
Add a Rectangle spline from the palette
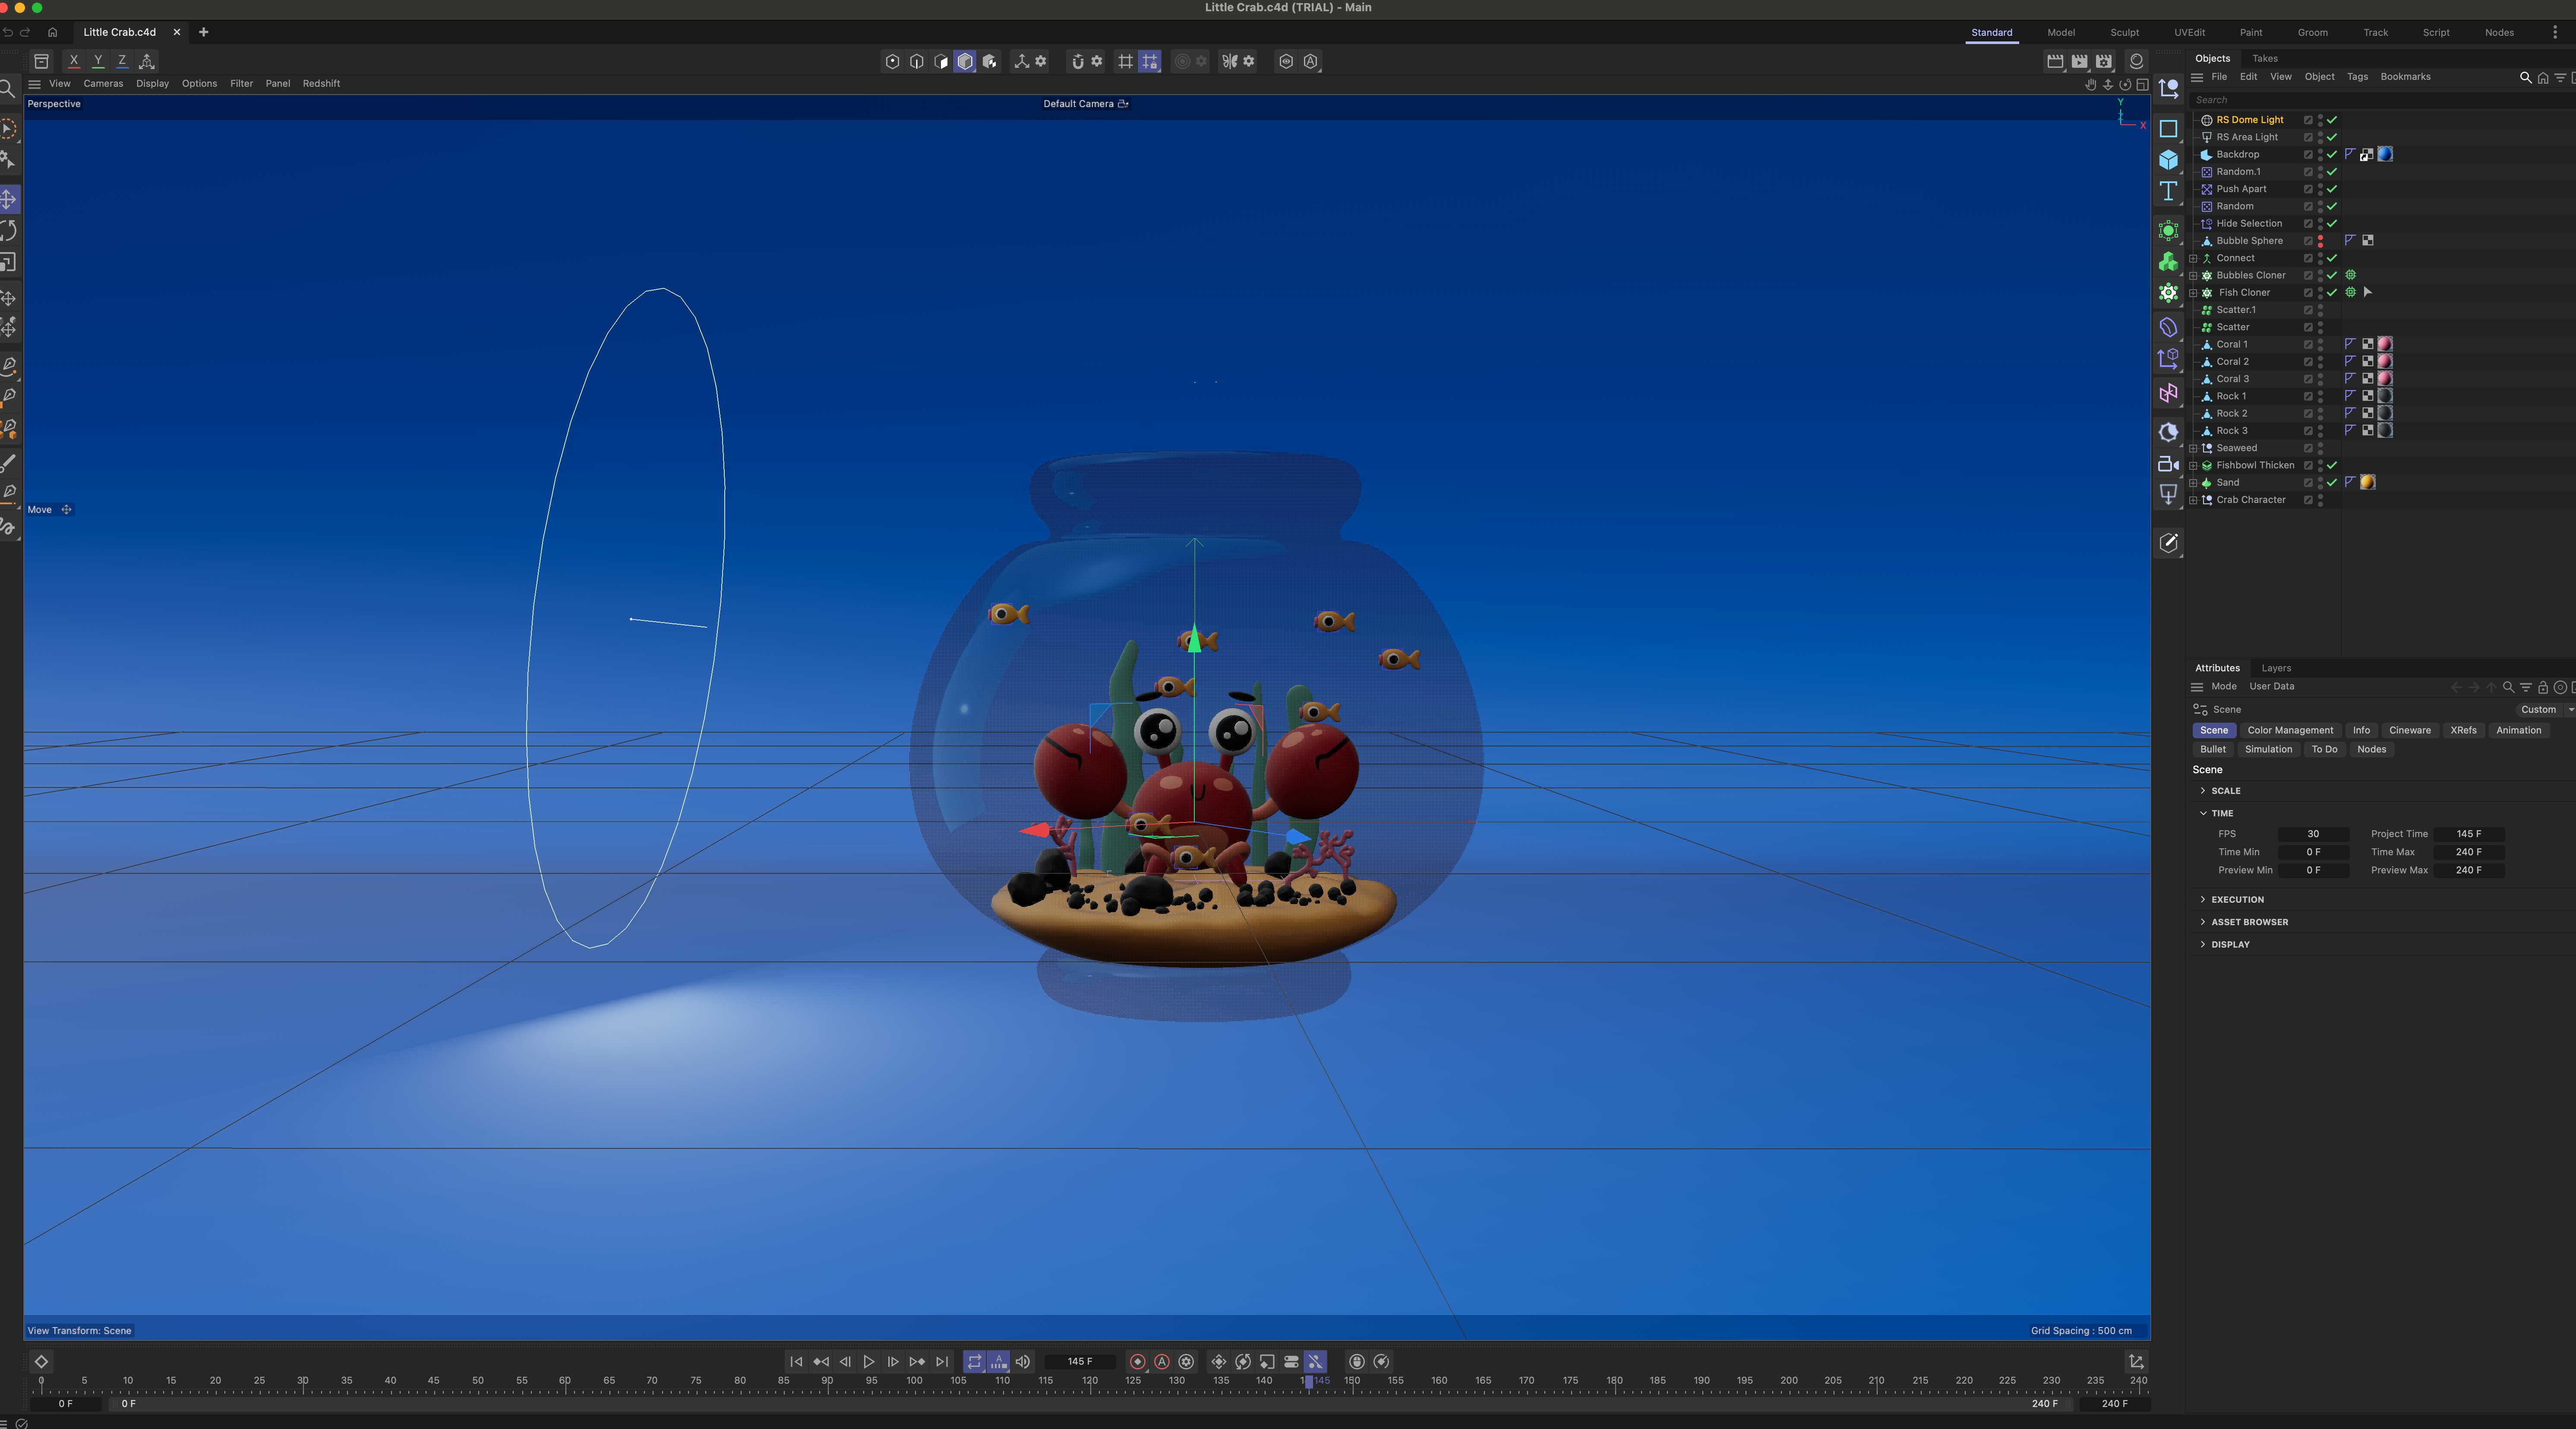pyautogui.click(x=2168, y=129)
